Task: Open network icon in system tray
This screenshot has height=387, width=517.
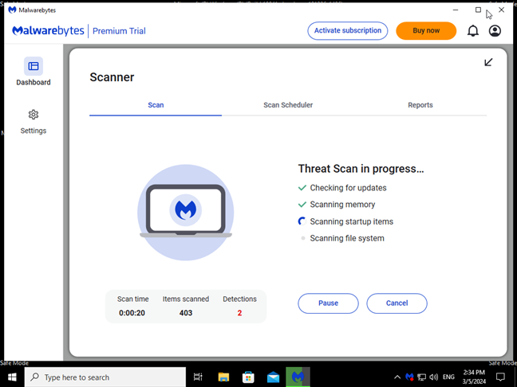Action: (422, 377)
